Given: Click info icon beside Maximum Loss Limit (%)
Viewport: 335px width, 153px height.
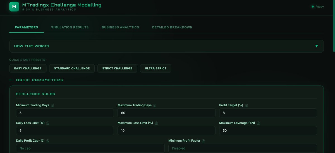Looking at the screenshot, I should [x=156, y=123].
